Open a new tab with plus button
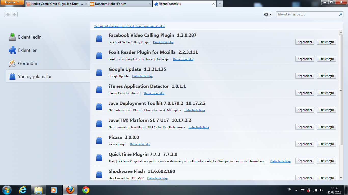The image size is (348, 195). 220,4
